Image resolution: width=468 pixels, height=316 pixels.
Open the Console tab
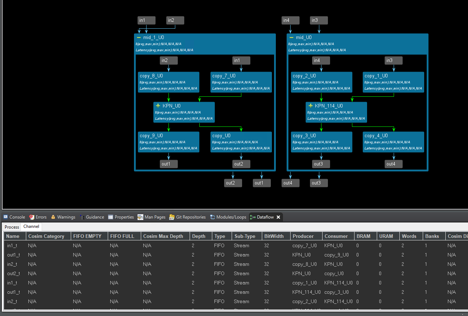(x=14, y=217)
